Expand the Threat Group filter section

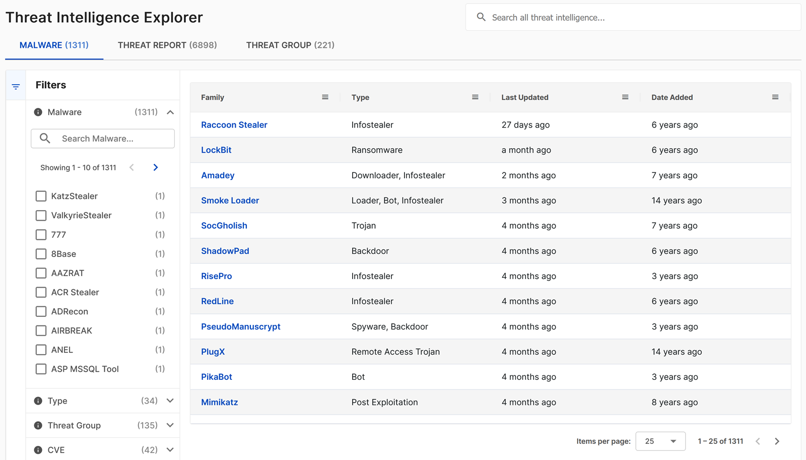click(x=170, y=425)
